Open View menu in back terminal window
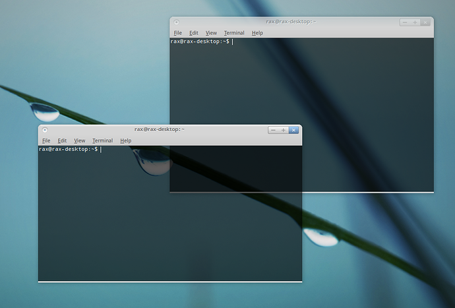Viewport: 455px width, 308px height. click(211, 33)
